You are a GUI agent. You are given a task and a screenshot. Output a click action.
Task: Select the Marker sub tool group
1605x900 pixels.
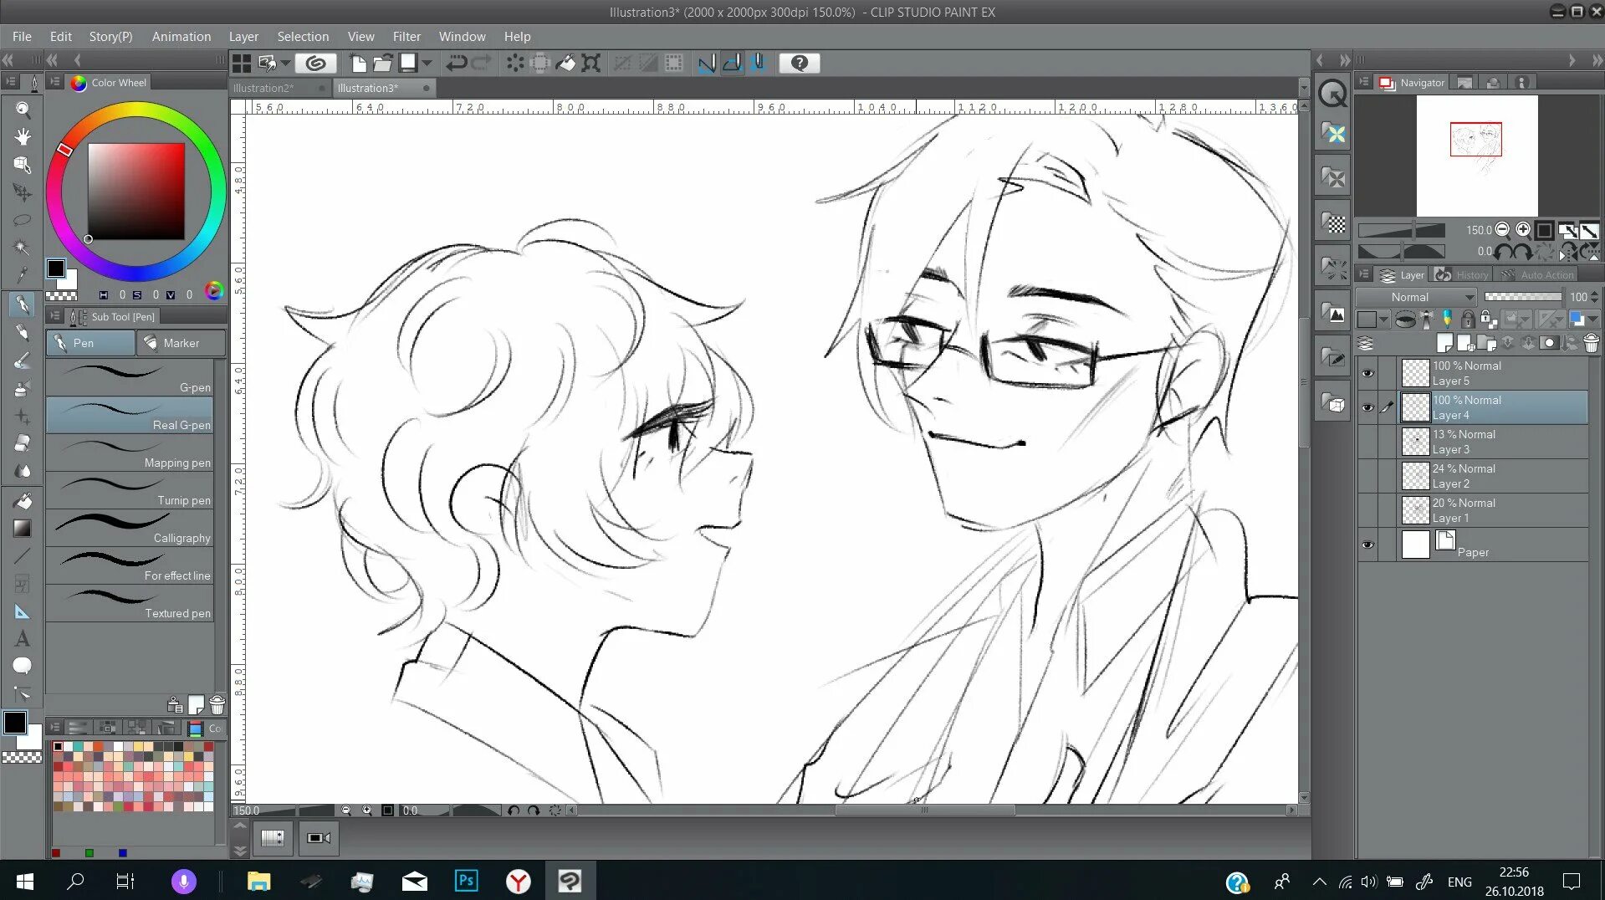coord(181,343)
